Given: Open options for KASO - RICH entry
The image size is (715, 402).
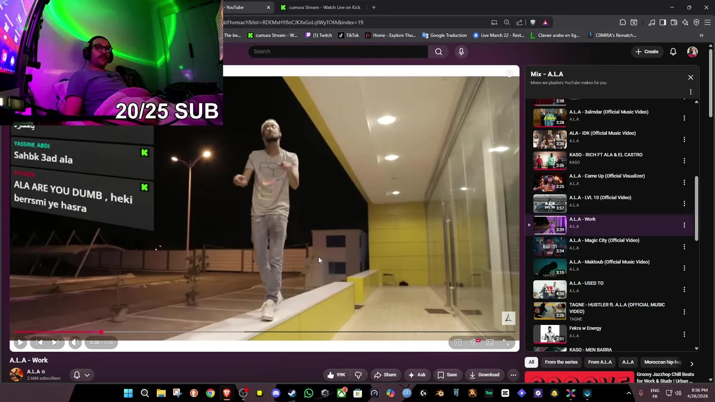Looking at the screenshot, I should tap(684, 161).
